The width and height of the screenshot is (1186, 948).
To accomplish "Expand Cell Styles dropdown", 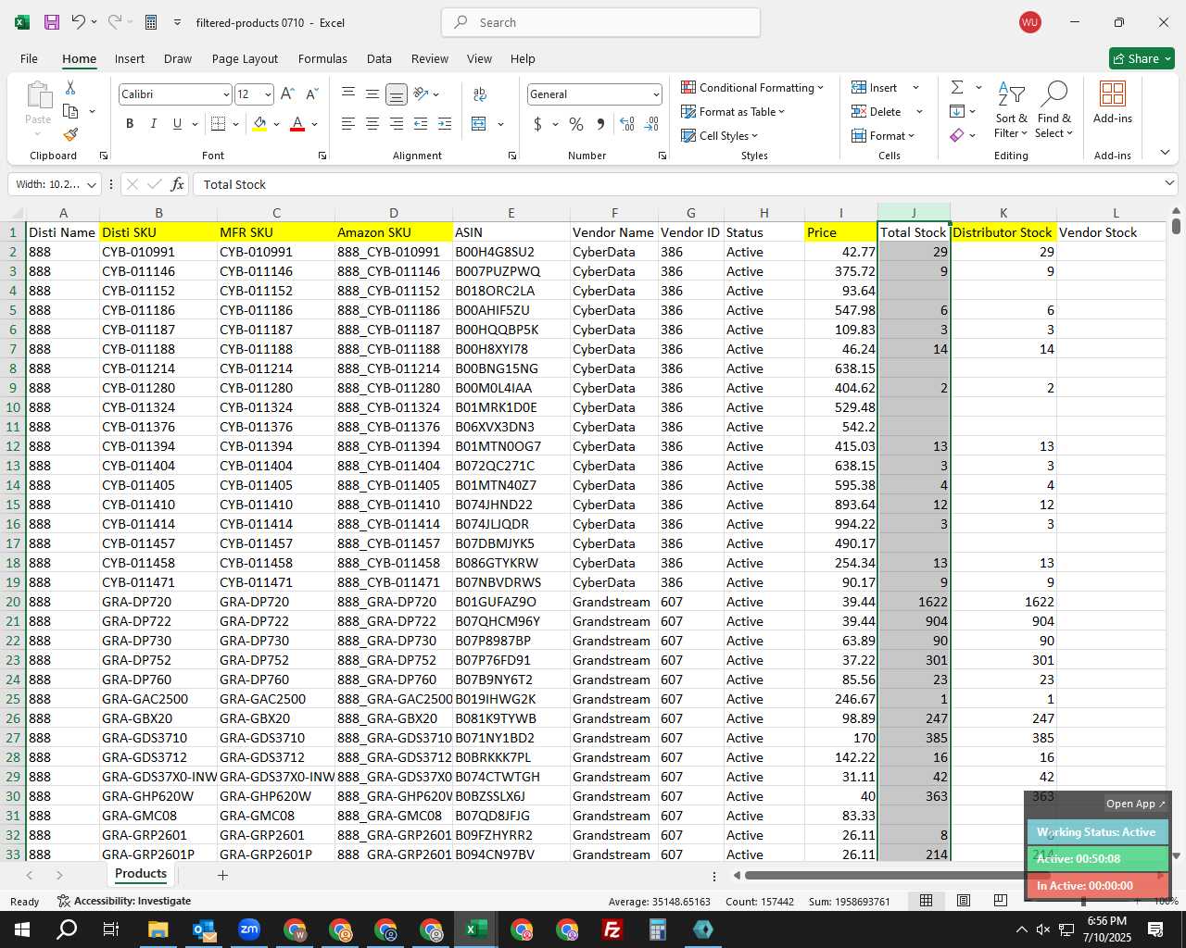I will click(720, 135).
